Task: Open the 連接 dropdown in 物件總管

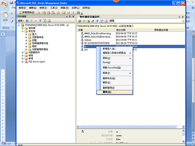Action: [x=21, y=21]
